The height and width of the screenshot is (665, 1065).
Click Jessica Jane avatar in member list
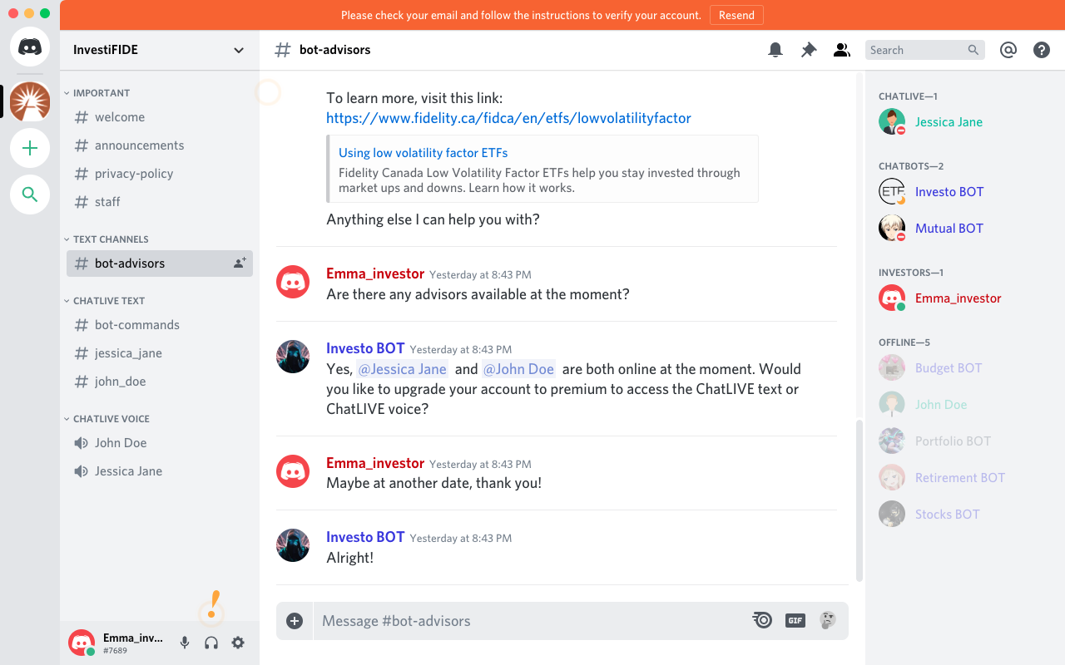tap(892, 121)
